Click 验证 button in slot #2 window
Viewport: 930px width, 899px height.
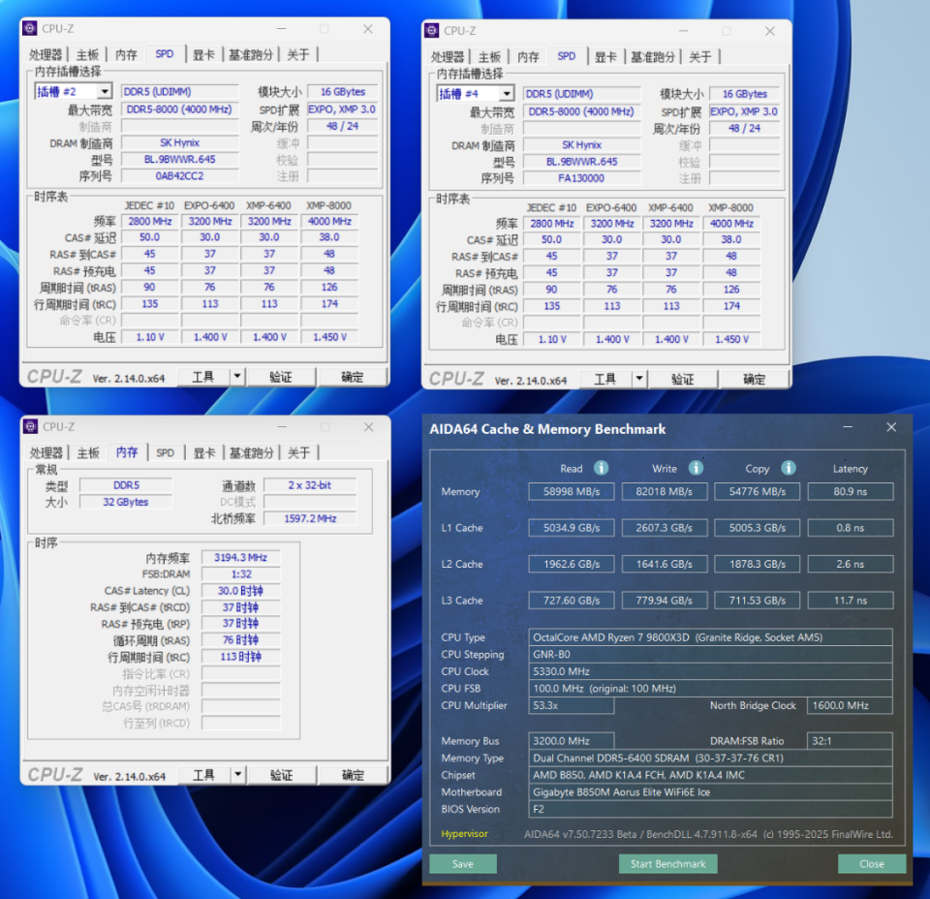click(x=281, y=377)
